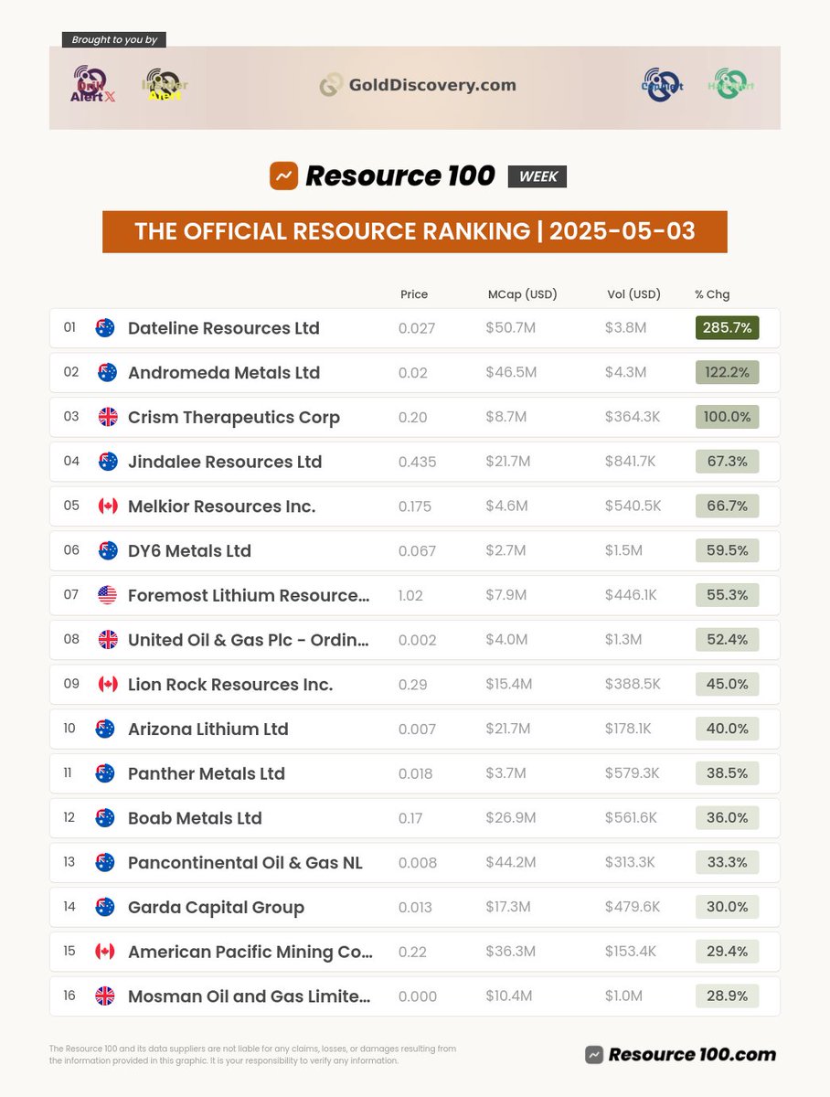830x1097 pixels.
Task: Select the Crism Therapeutics Corp company name
Action: tap(234, 418)
